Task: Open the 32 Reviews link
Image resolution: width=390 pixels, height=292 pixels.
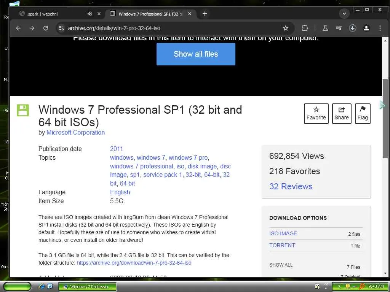Action: (291, 186)
